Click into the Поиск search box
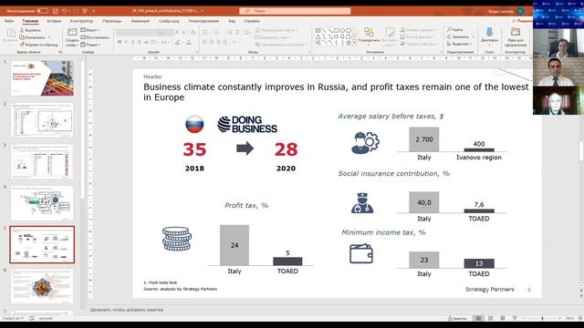 (295, 11)
